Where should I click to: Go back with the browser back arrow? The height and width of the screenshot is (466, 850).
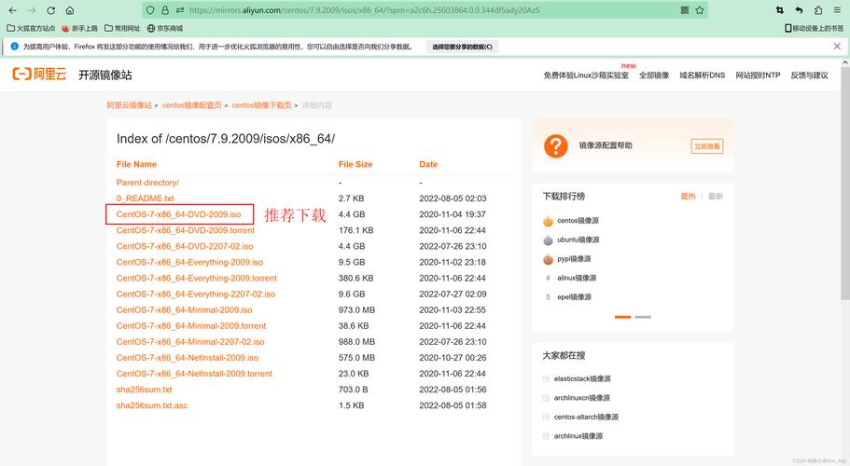pyautogui.click(x=12, y=10)
